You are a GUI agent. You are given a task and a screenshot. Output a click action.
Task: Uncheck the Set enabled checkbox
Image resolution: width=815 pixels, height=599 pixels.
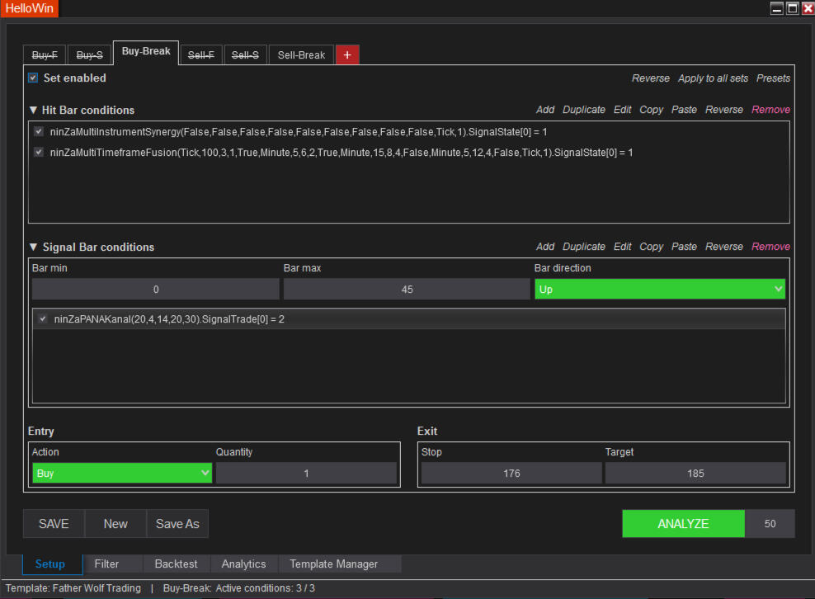click(x=33, y=78)
